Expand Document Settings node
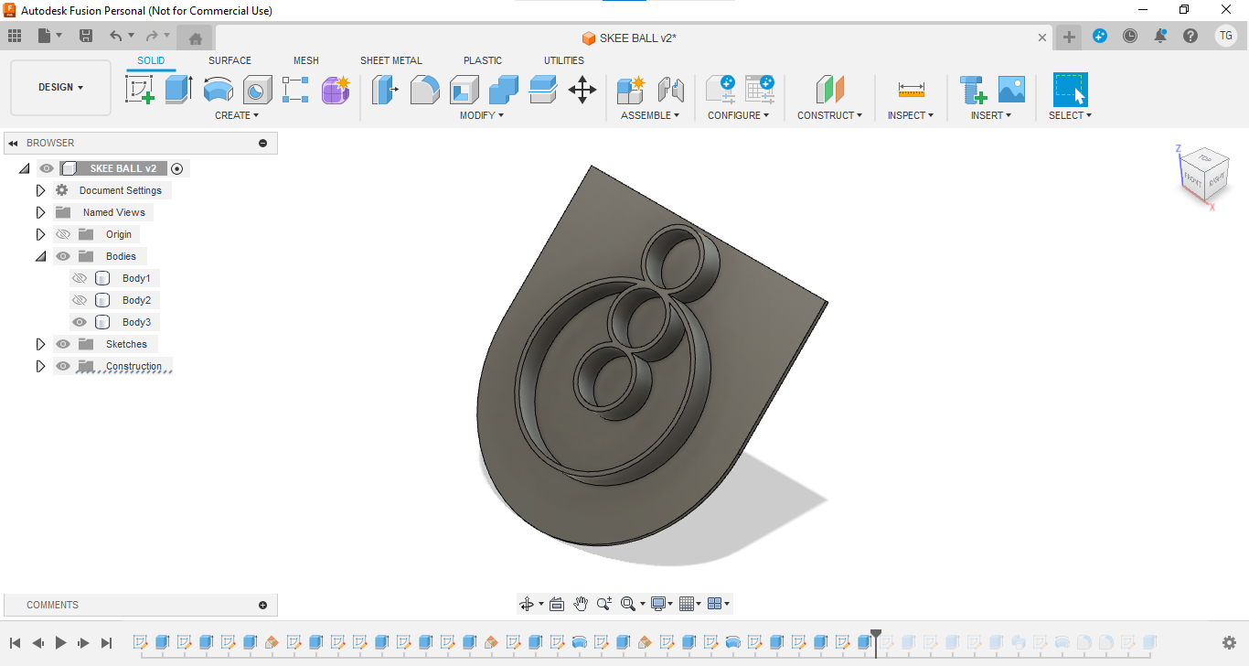The image size is (1249, 666). point(40,190)
